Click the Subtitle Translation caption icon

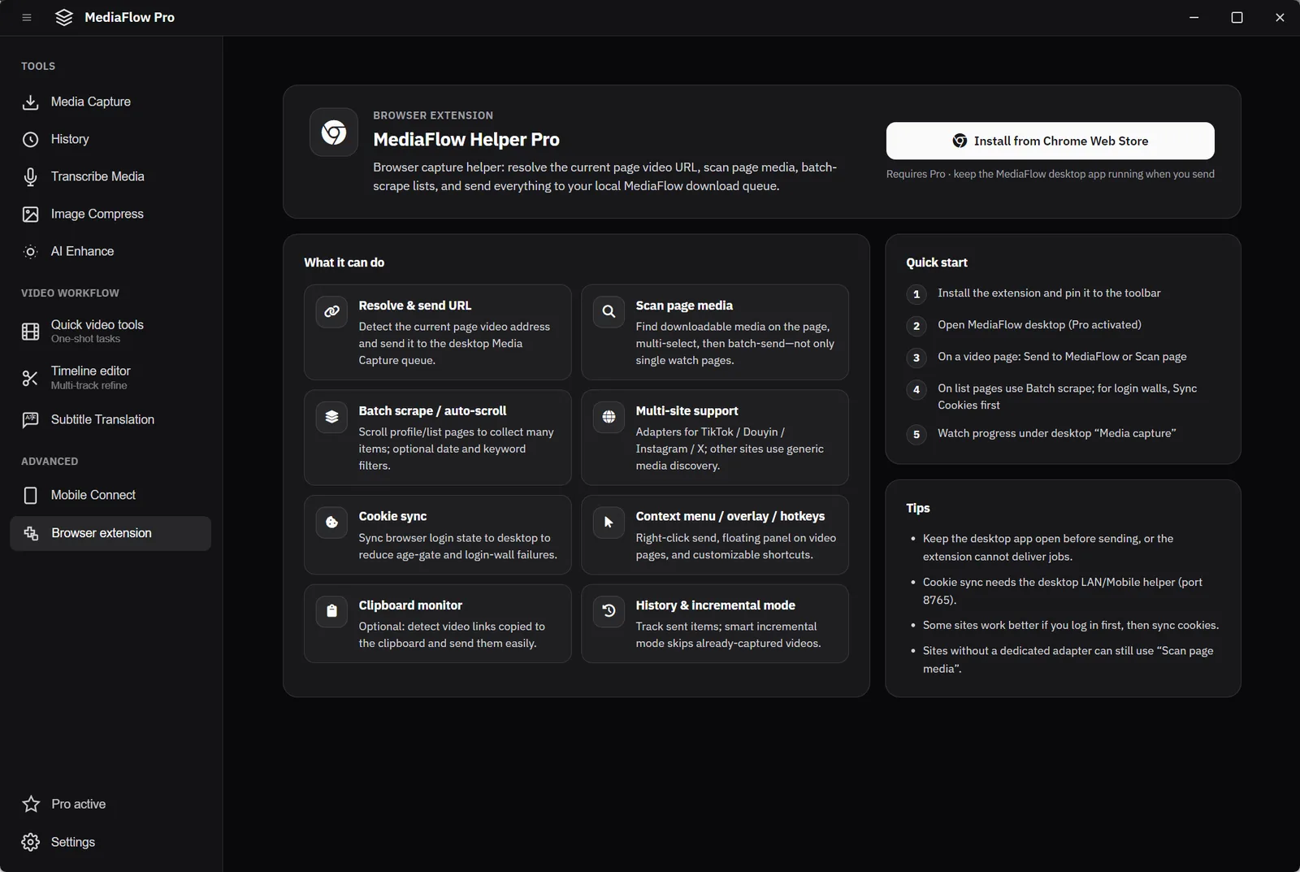pyautogui.click(x=31, y=420)
